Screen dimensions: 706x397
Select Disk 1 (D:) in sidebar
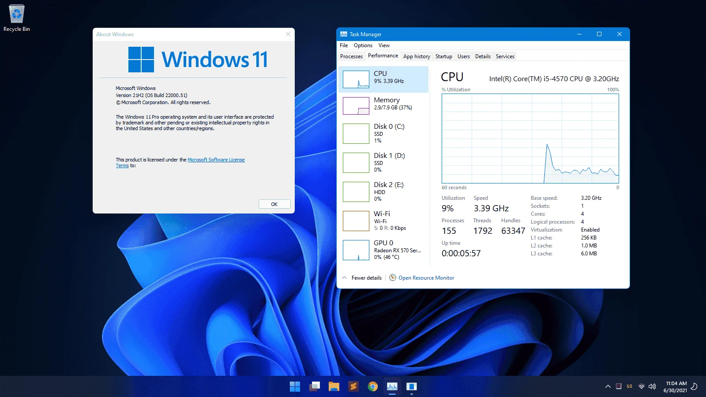(383, 162)
